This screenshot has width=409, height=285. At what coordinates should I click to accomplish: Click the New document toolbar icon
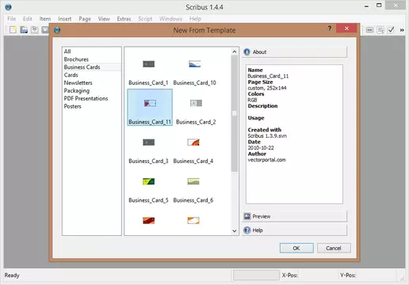pyautogui.click(x=13, y=30)
